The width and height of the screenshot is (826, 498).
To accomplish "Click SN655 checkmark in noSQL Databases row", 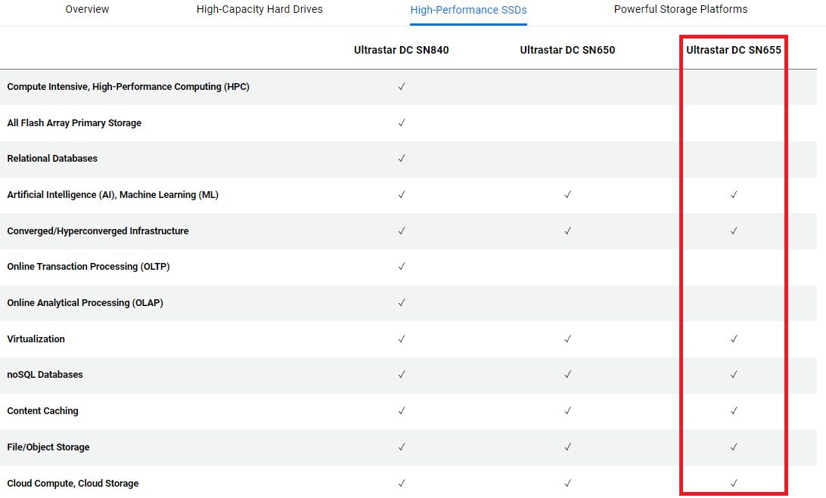I will coord(734,375).
